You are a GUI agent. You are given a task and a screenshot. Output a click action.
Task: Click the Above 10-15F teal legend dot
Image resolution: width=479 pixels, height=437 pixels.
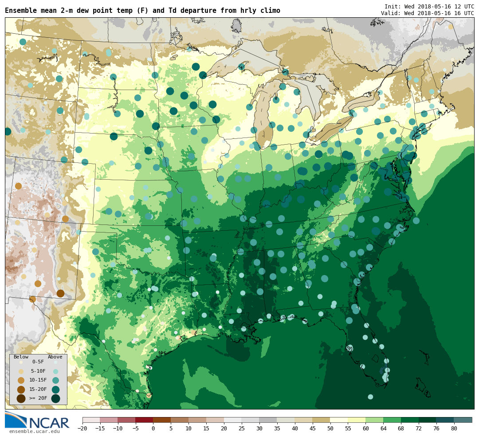pos(55,381)
